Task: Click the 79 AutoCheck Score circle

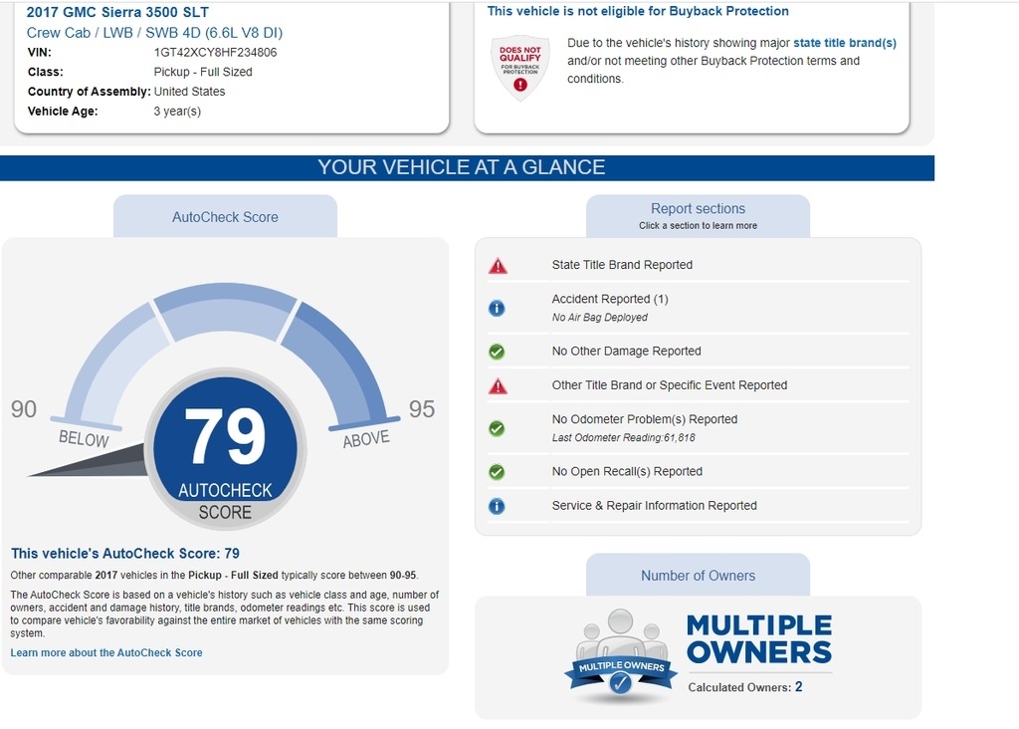Action: 225,449
